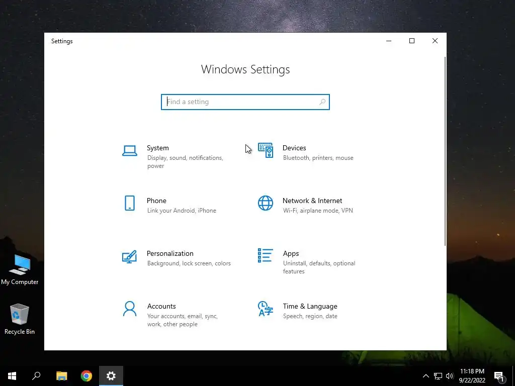This screenshot has width=515, height=386.
Task: Minimize the Settings window
Action: tap(389, 41)
